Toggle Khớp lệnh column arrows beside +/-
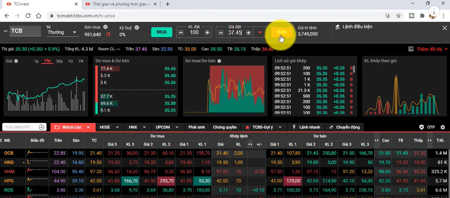Screen dimensions: 450x198 point(250,145)
